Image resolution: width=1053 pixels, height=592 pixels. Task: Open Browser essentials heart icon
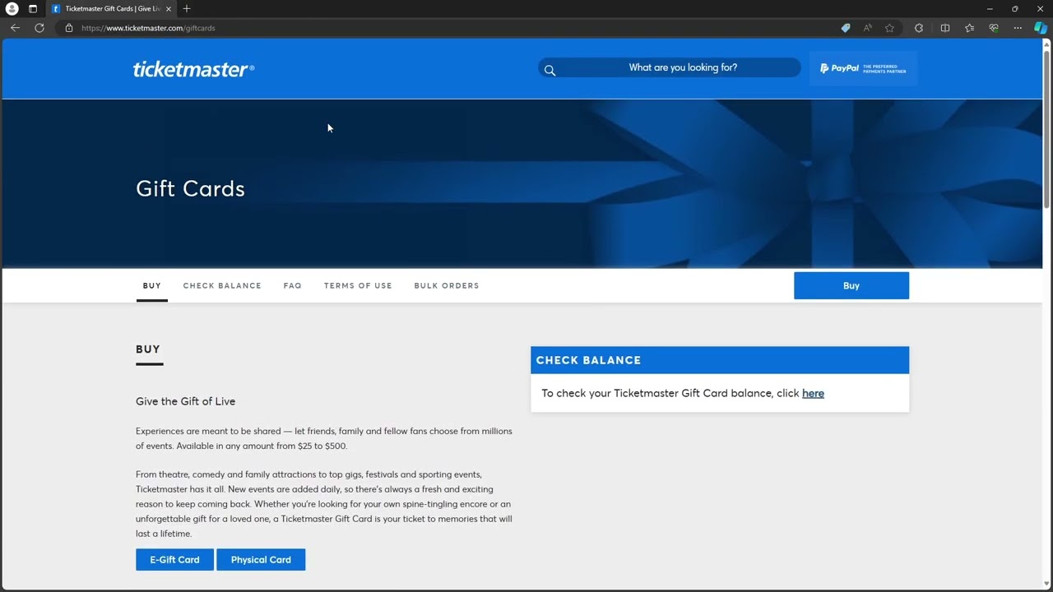[994, 28]
